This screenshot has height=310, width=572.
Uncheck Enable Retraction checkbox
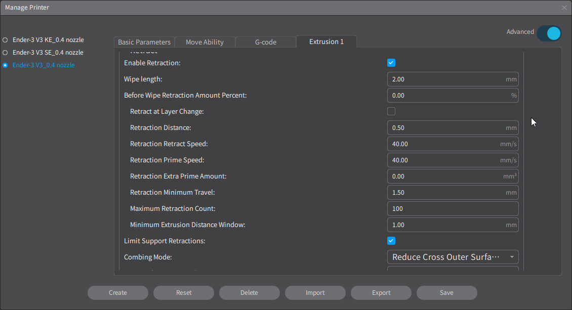point(391,63)
